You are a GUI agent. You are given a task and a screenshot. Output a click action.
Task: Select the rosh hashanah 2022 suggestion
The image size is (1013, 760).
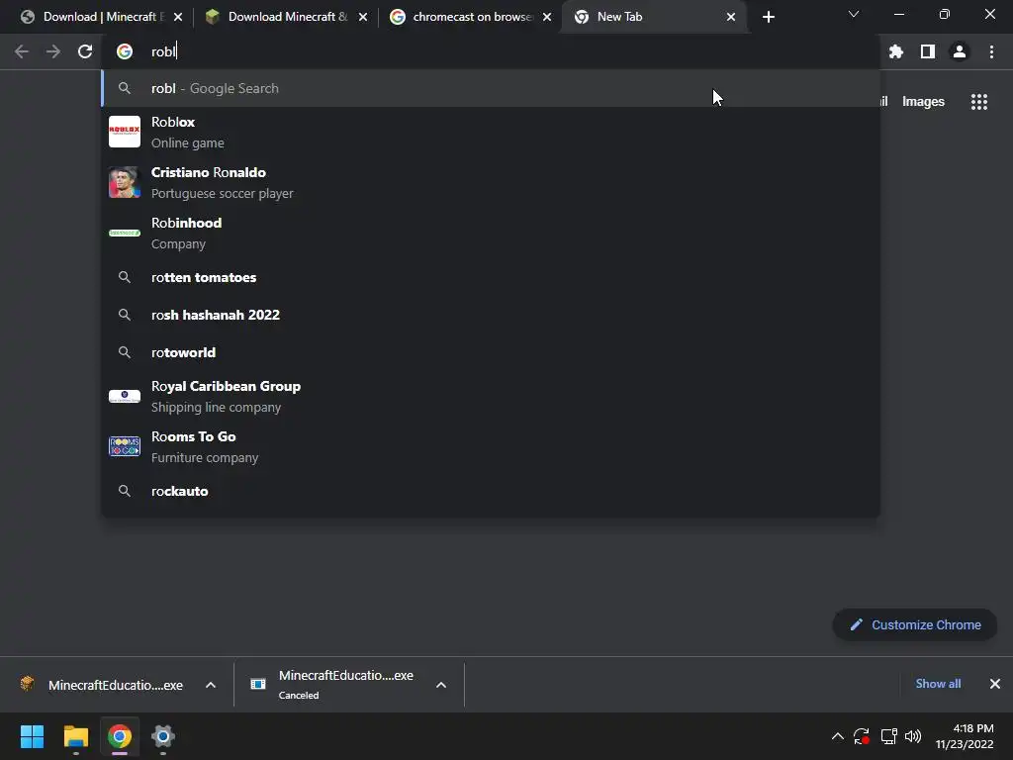click(x=491, y=315)
